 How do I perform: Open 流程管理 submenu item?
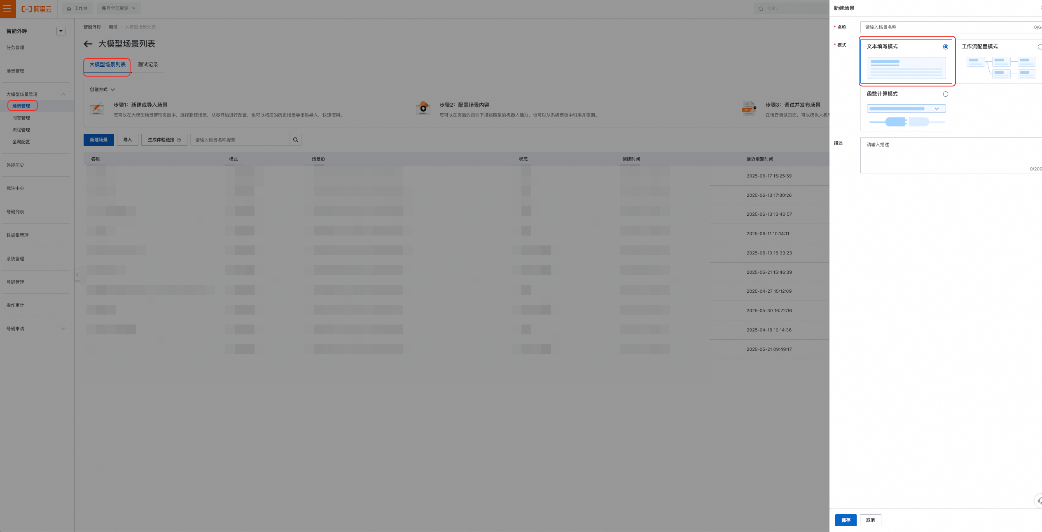21,130
